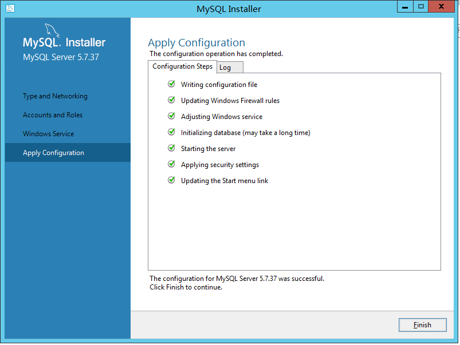Click the MySQL dolphin logo
The height and width of the screenshot is (345, 460).
pos(52,31)
